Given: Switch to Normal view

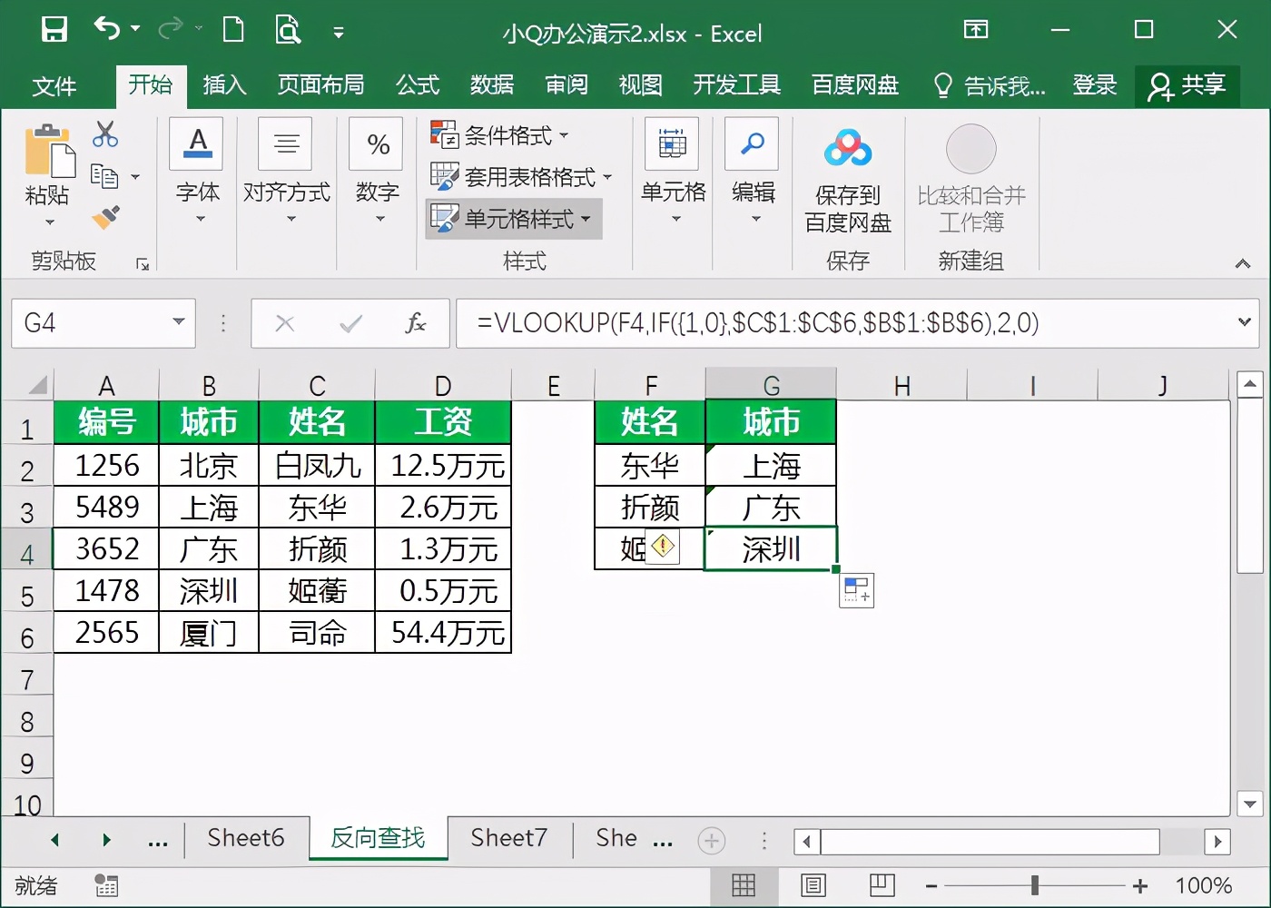Looking at the screenshot, I should point(744,885).
